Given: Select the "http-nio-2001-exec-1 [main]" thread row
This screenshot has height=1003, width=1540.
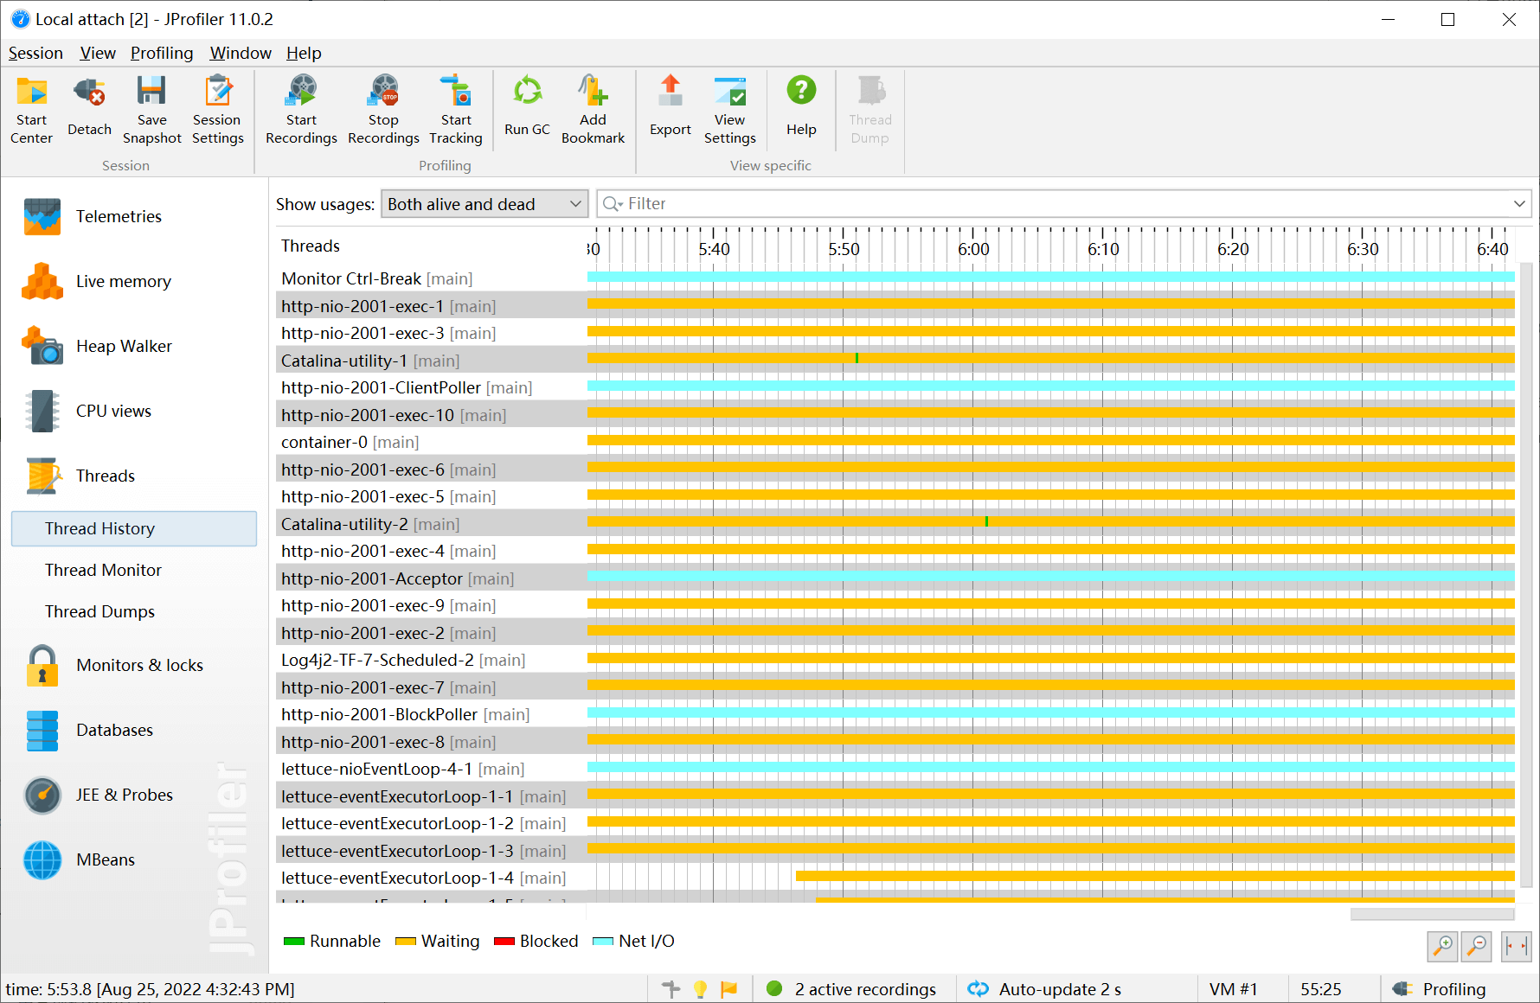Looking at the screenshot, I should [x=895, y=306].
